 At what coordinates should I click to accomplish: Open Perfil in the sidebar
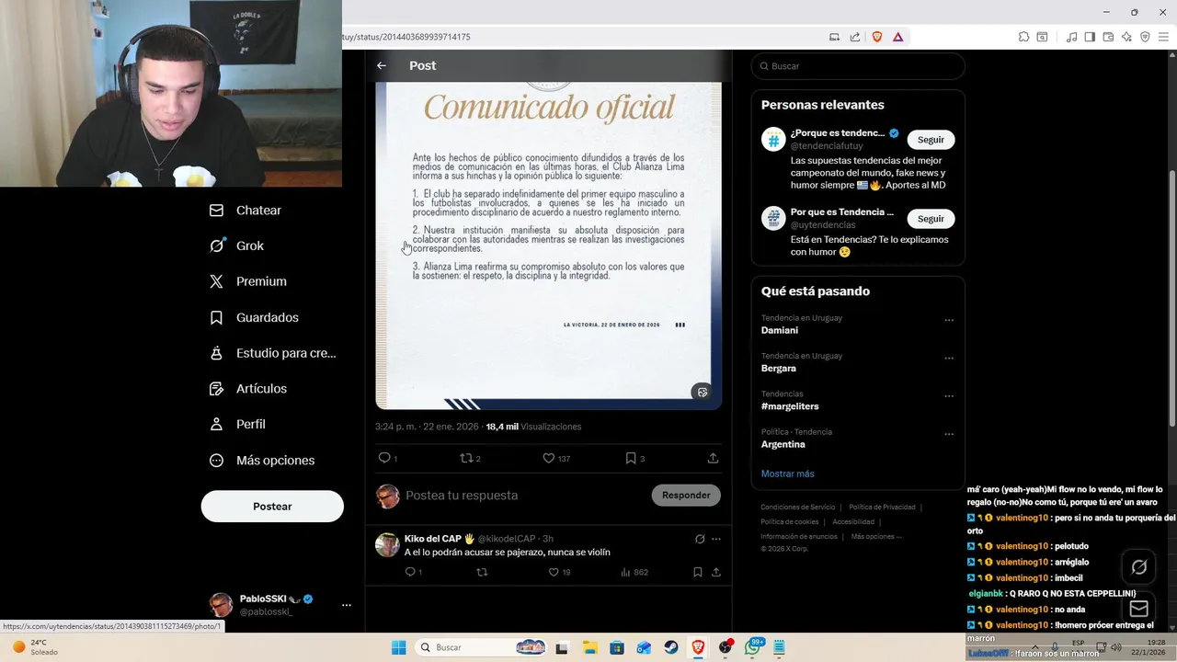tap(250, 425)
